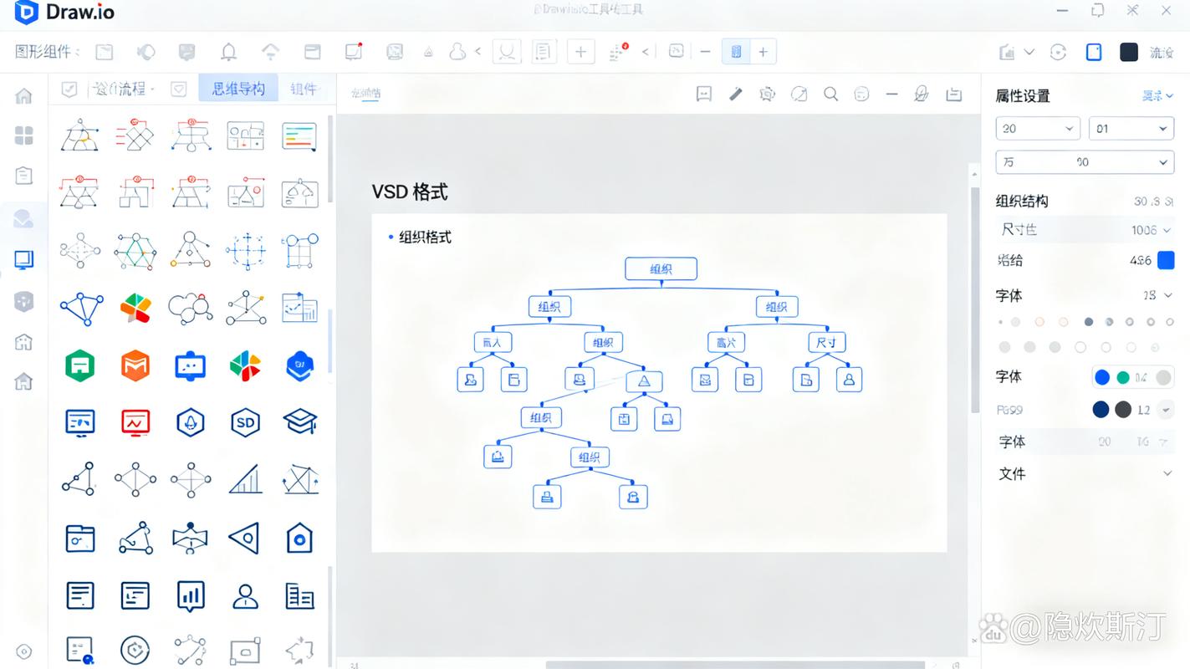Click the pencil edit icon above canvas

click(x=736, y=94)
